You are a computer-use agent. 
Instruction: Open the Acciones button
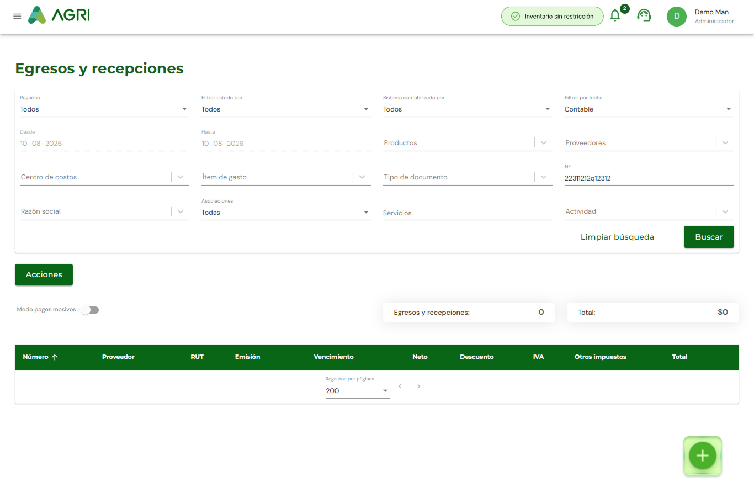[44, 274]
